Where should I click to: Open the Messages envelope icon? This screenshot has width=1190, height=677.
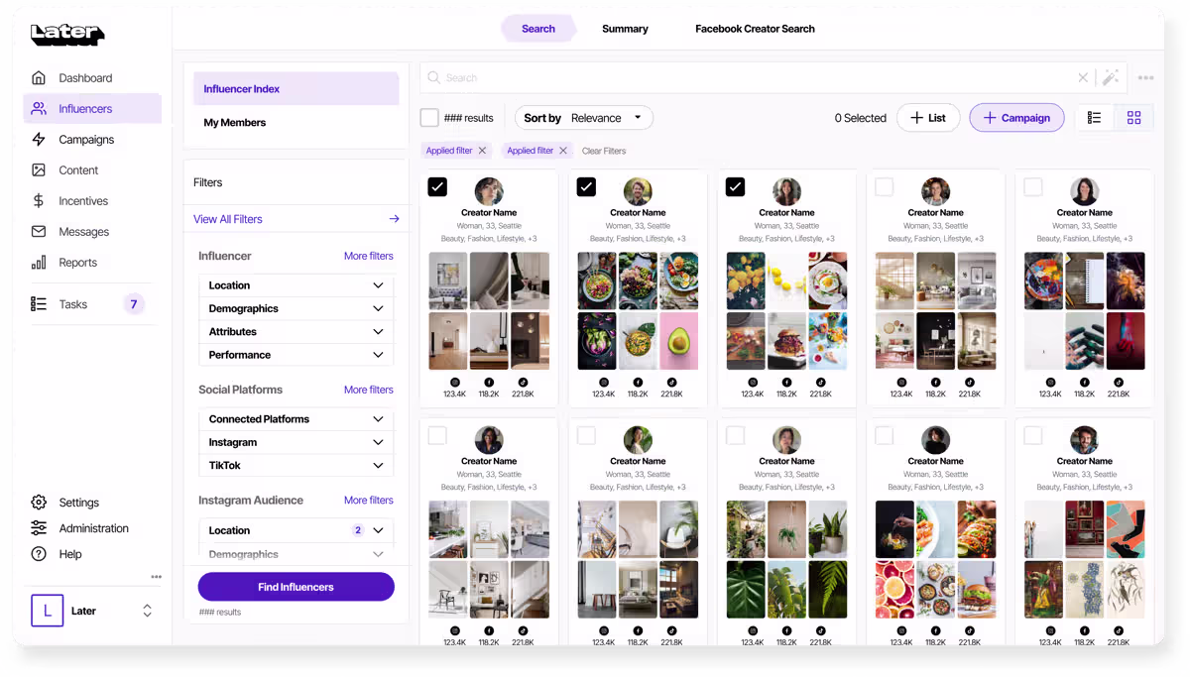tap(39, 231)
